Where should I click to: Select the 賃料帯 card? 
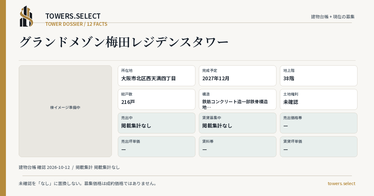237,147
